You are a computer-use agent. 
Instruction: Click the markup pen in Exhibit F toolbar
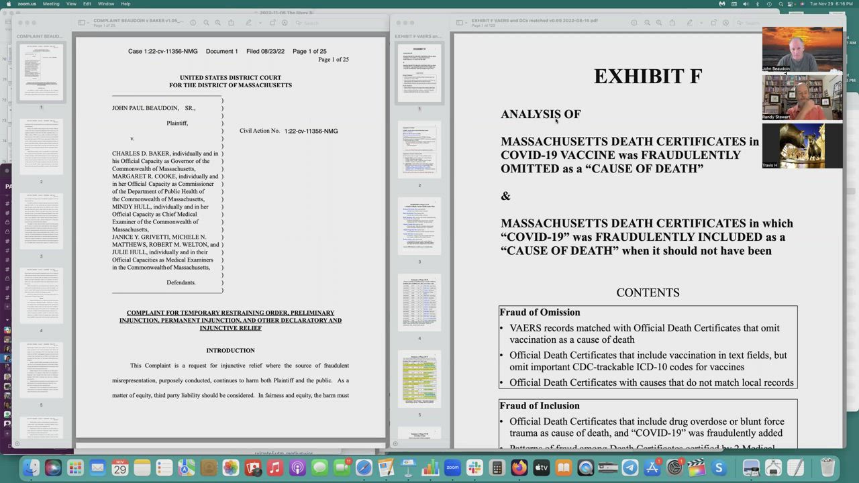(x=689, y=23)
